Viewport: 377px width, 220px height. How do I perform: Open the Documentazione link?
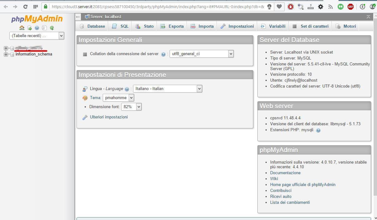pos(285,173)
